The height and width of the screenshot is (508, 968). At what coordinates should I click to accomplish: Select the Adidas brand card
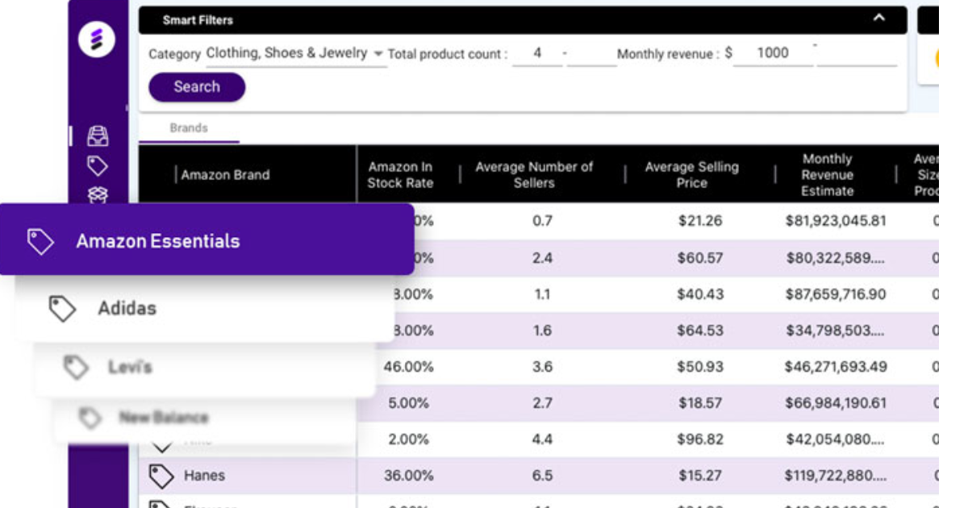(x=206, y=308)
